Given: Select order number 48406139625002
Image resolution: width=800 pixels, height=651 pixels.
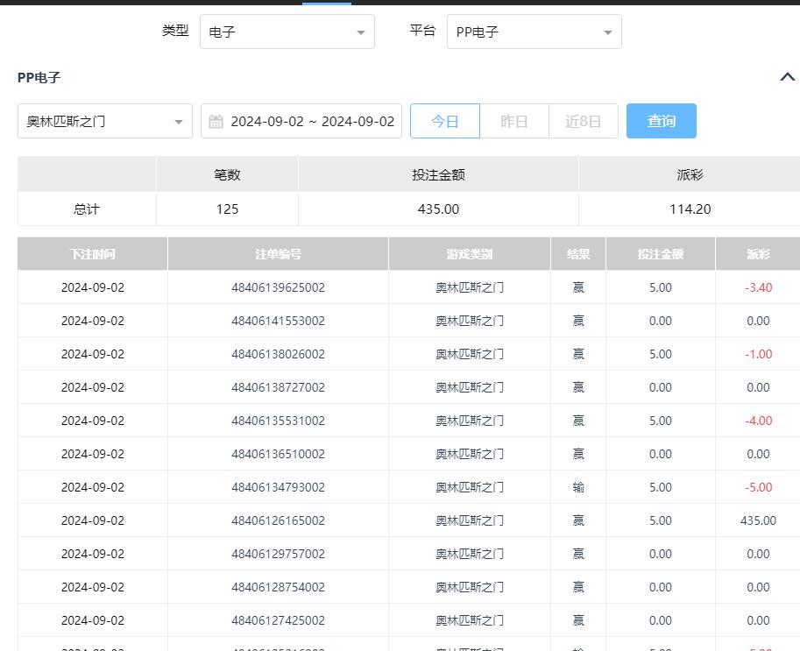Looking at the screenshot, I should pyautogui.click(x=278, y=287).
